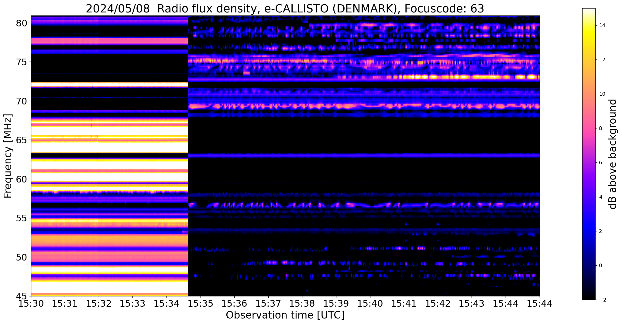Image resolution: width=622 pixels, height=324 pixels.
Task: Click the colorbar tick label 12
Action: (x=602, y=60)
